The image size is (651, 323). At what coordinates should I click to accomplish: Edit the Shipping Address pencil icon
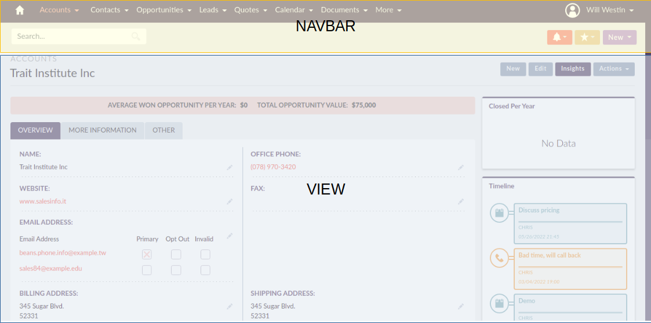click(460, 306)
